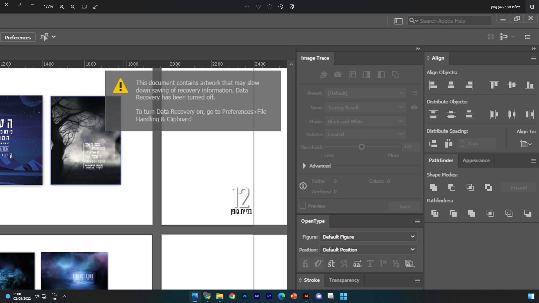Click Horizontal Align Left icon
This screenshot has width=539, height=303.
(x=433, y=85)
